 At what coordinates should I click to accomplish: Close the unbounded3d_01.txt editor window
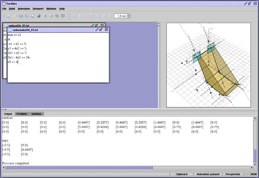point(107,30)
